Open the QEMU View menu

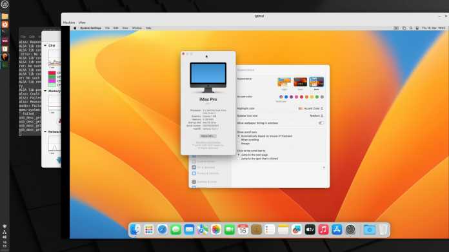point(82,23)
